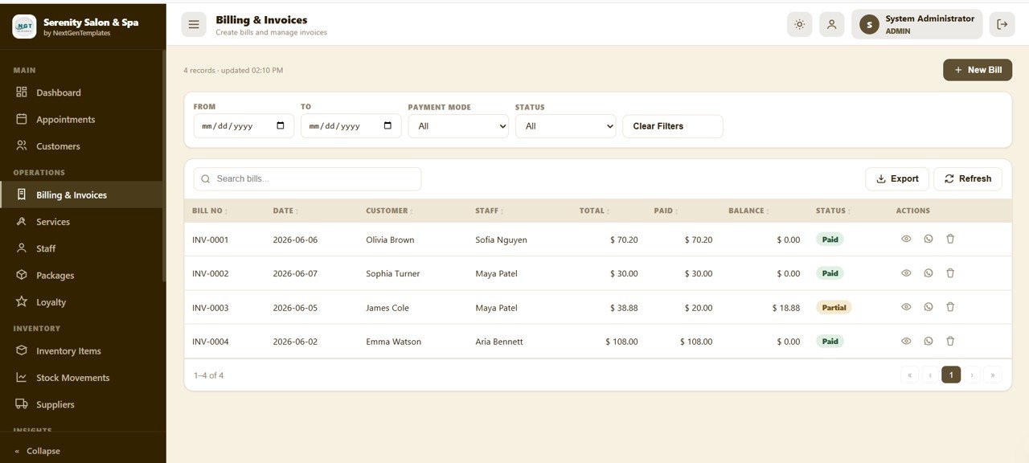
Task: Open the Status filter dropdown
Action: click(x=565, y=126)
